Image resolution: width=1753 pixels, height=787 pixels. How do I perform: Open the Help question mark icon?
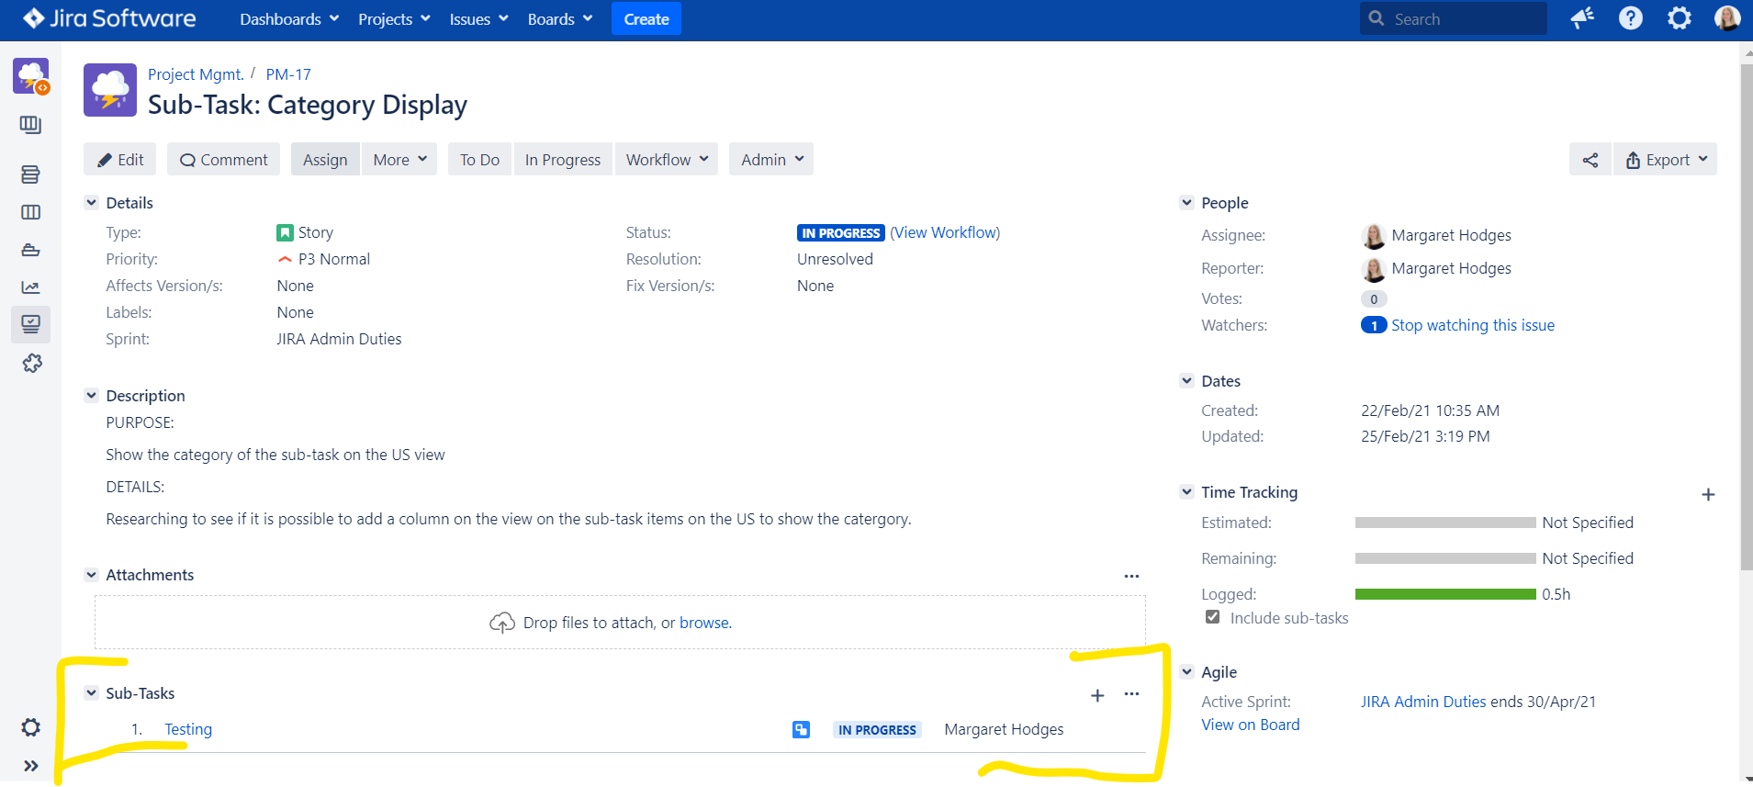coord(1631,18)
